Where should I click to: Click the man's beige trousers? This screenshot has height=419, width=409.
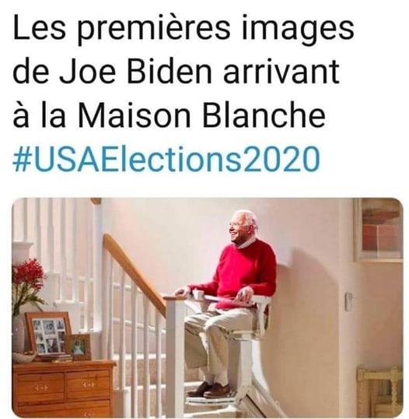pyautogui.click(x=214, y=348)
